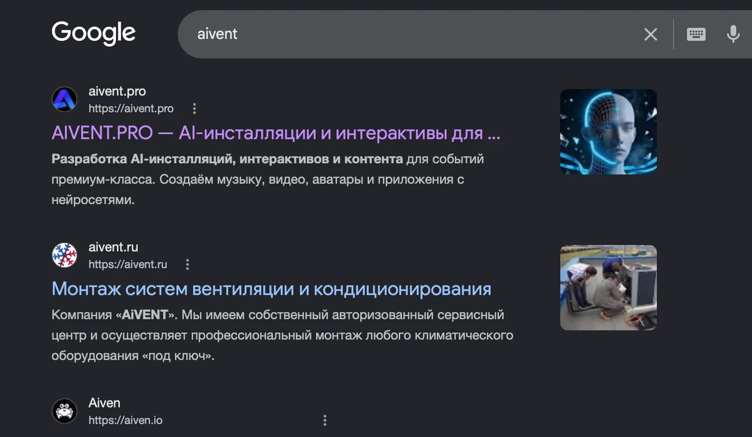This screenshot has height=437, width=752.
Task: Open the AIVENT.PRO — AI-инсталляции result title
Action: (x=276, y=133)
